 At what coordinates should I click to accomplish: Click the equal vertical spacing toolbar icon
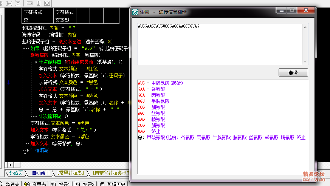[18, 3]
